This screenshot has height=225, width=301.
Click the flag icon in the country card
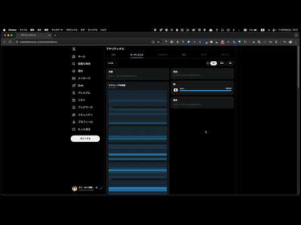176,90
